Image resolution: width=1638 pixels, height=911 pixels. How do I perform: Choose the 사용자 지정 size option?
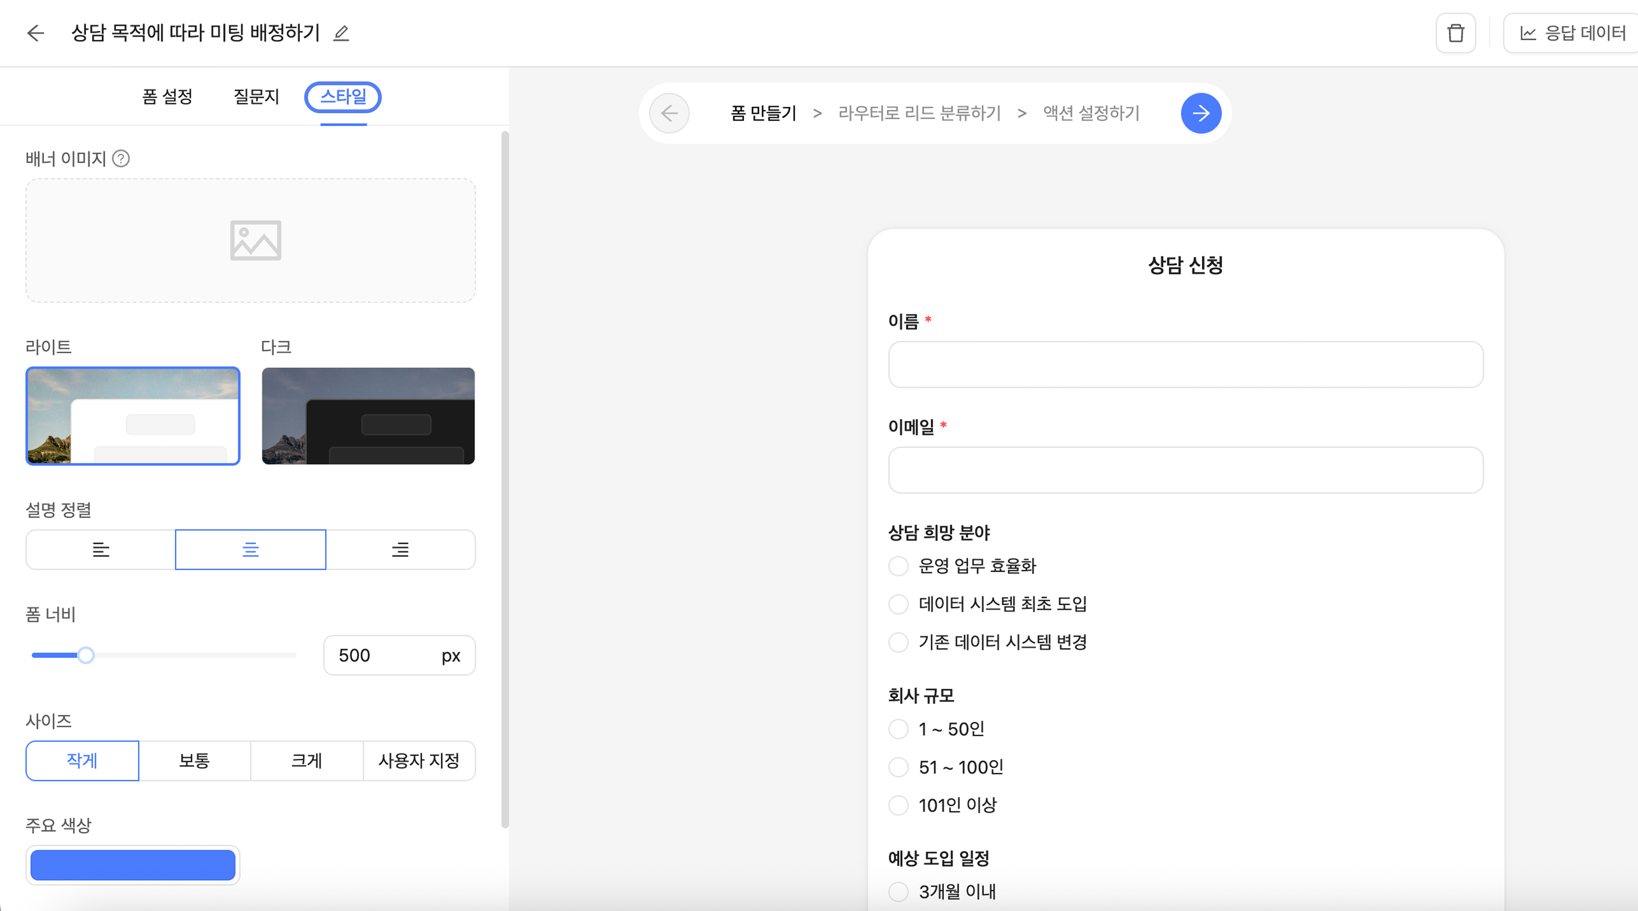(418, 761)
